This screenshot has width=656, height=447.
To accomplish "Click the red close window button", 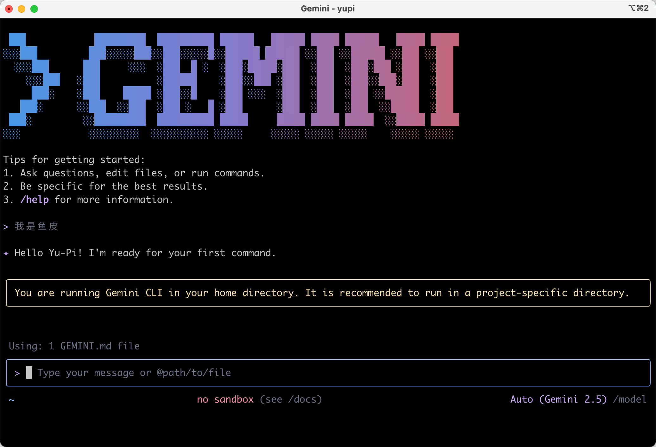I will [x=9, y=9].
